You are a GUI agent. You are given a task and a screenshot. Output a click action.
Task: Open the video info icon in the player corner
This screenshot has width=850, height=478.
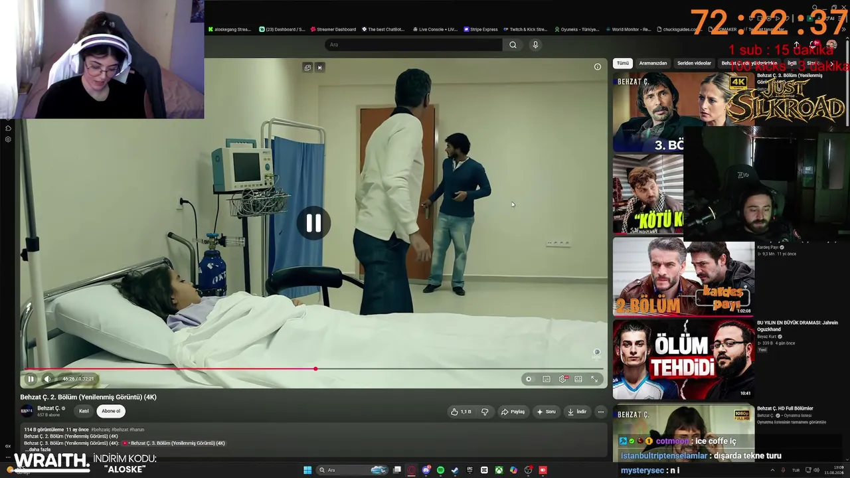click(598, 67)
